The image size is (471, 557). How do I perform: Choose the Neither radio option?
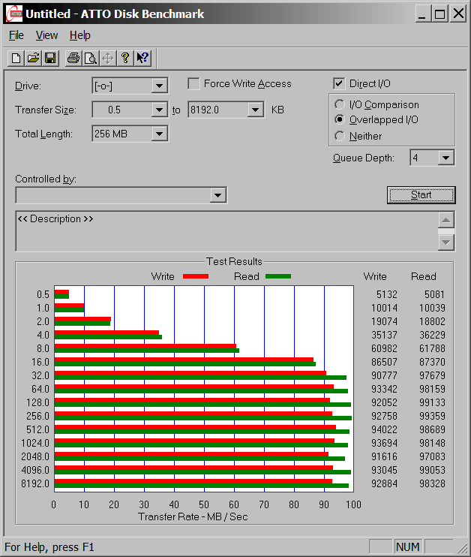click(x=340, y=136)
